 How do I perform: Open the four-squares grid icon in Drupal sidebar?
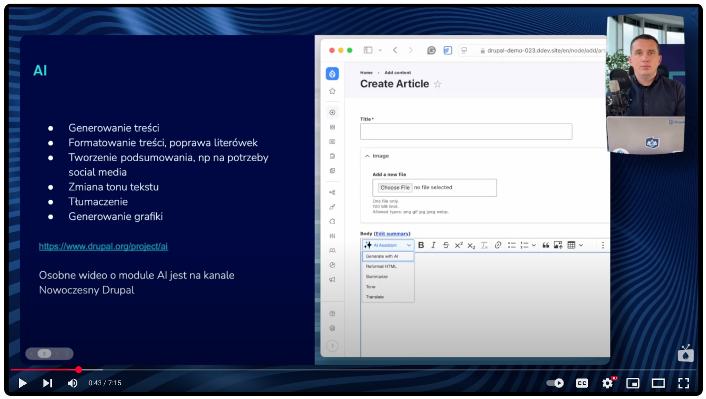pyautogui.click(x=332, y=127)
